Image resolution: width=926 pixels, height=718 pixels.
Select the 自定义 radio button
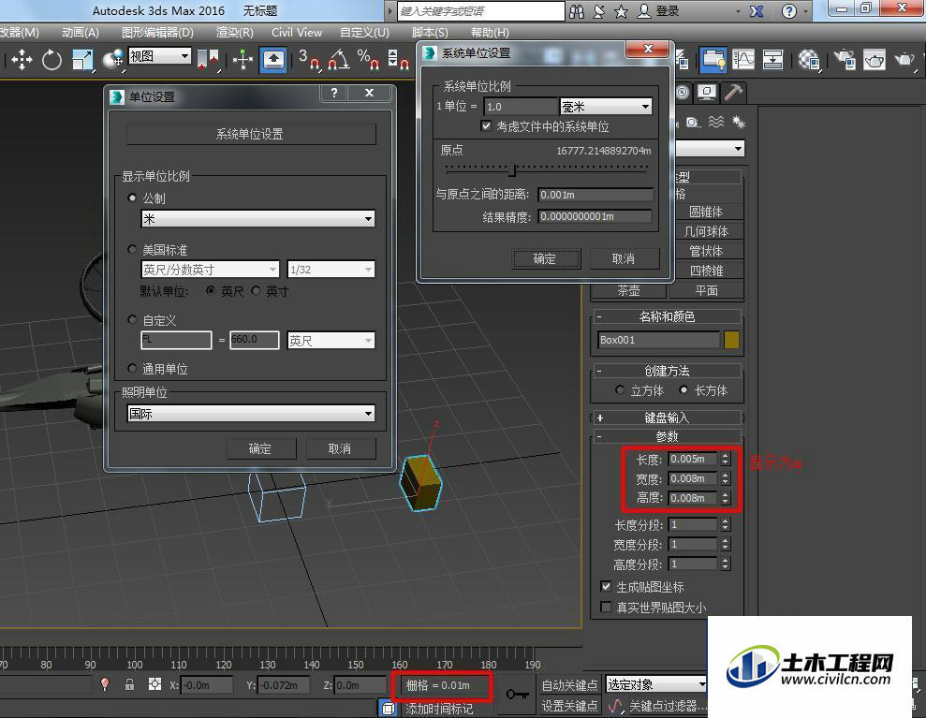pos(132,319)
